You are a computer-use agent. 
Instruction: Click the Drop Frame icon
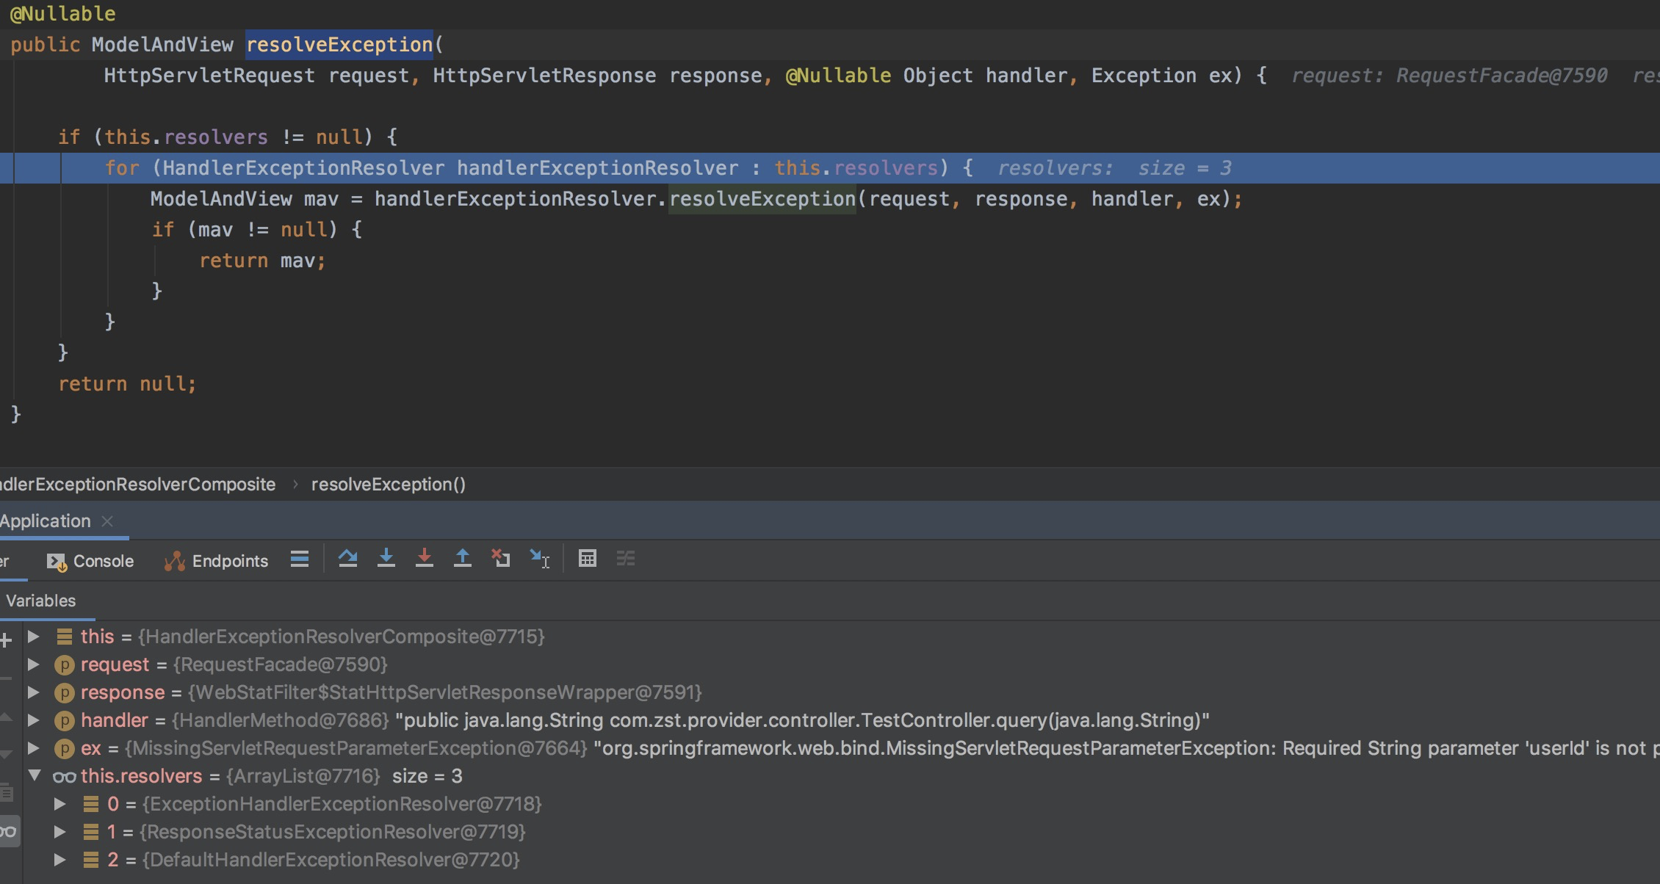tap(501, 559)
